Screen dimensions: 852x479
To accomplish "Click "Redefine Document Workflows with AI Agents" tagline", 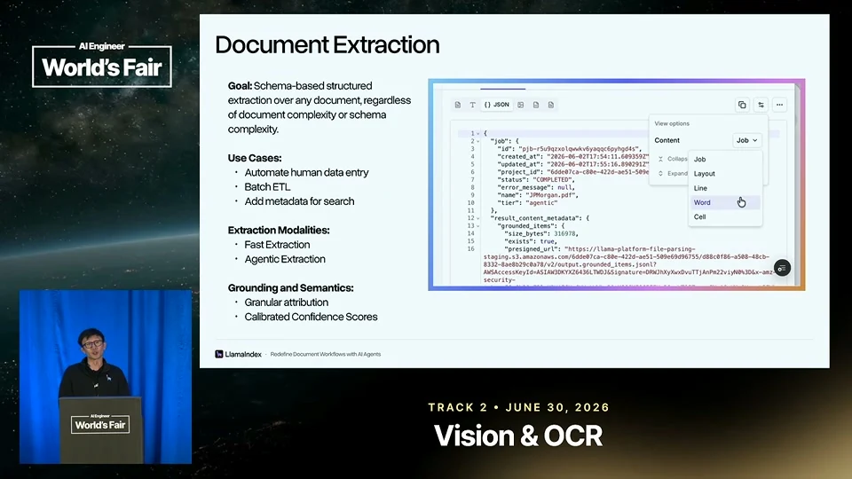I will coord(326,354).
